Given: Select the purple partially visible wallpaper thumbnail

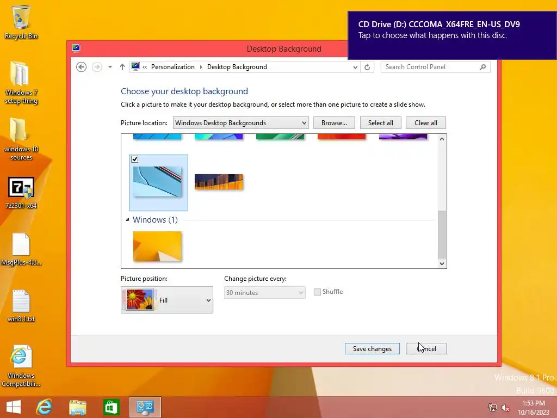Looking at the screenshot, I should (403, 137).
